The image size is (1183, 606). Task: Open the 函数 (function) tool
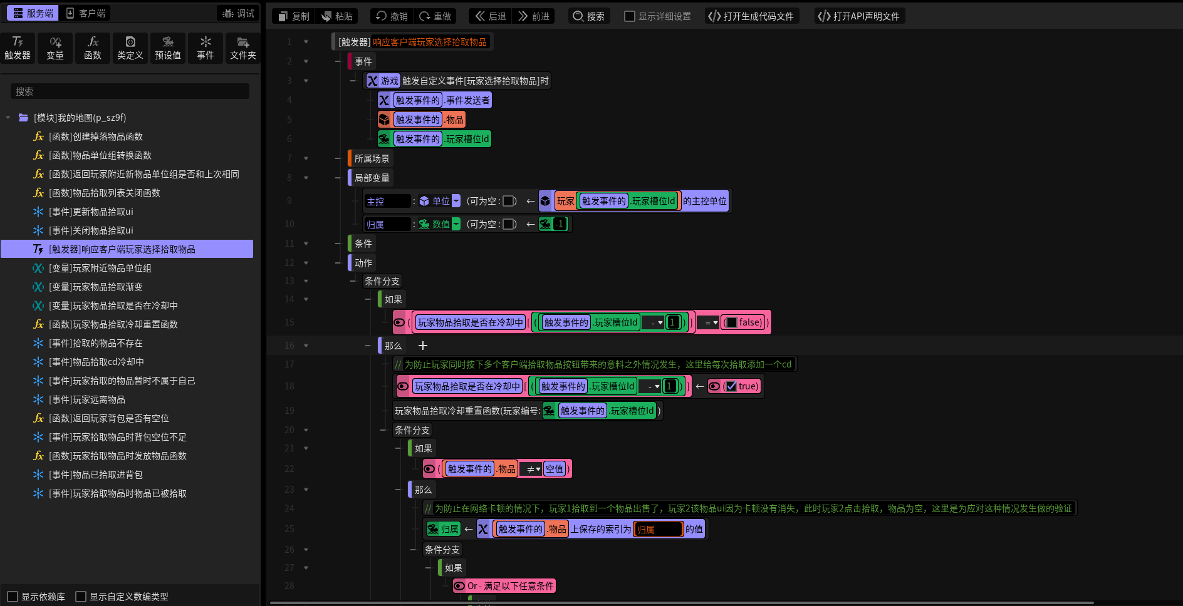click(x=93, y=48)
